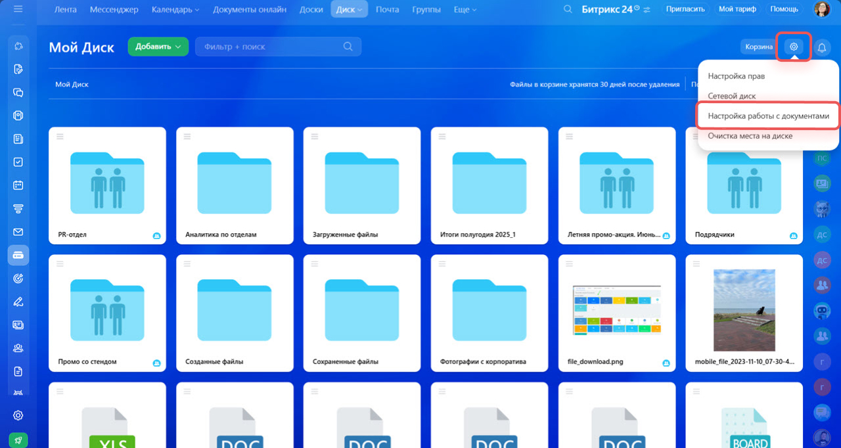Open the mobile_file_2023-11-10 photo thumbnail
This screenshot has width=841, height=448.
pyautogui.click(x=744, y=310)
